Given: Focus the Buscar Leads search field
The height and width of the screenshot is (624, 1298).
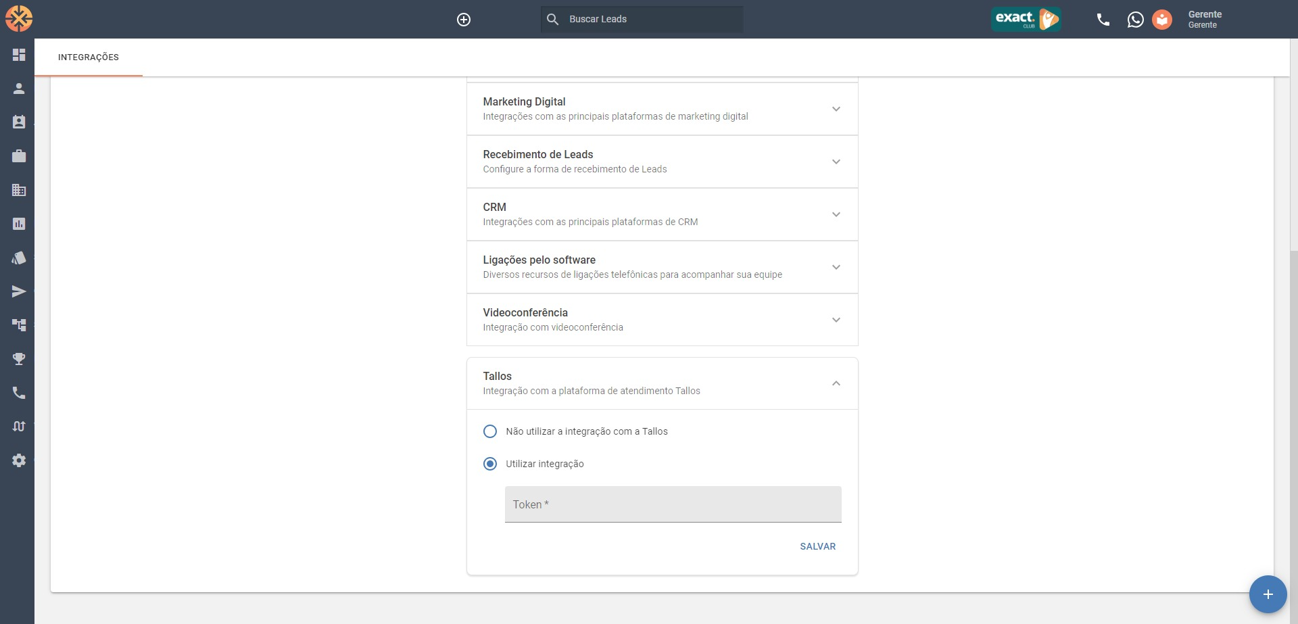Looking at the screenshot, I should tap(642, 20).
